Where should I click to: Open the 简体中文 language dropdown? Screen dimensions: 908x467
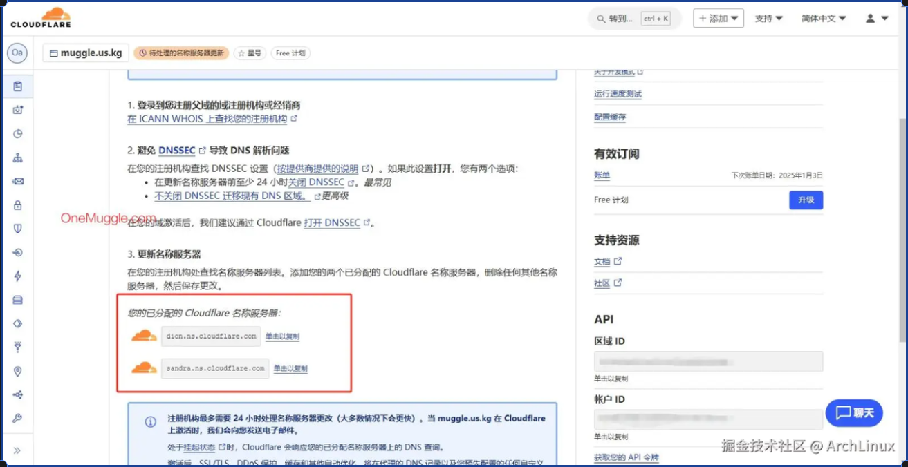point(824,19)
